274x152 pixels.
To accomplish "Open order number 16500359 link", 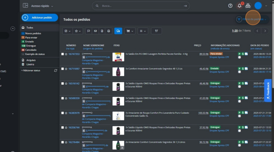I will (x=74, y=98).
